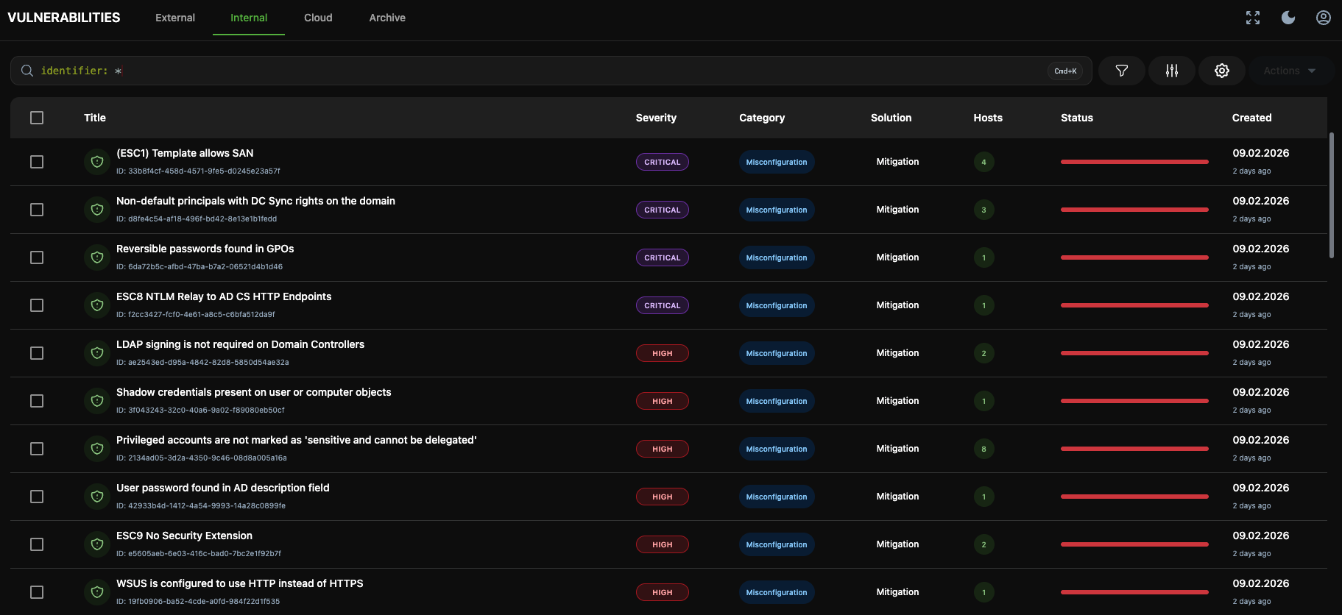Check the User password in AD description row
The width and height of the screenshot is (1342, 615).
pos(37,497)
